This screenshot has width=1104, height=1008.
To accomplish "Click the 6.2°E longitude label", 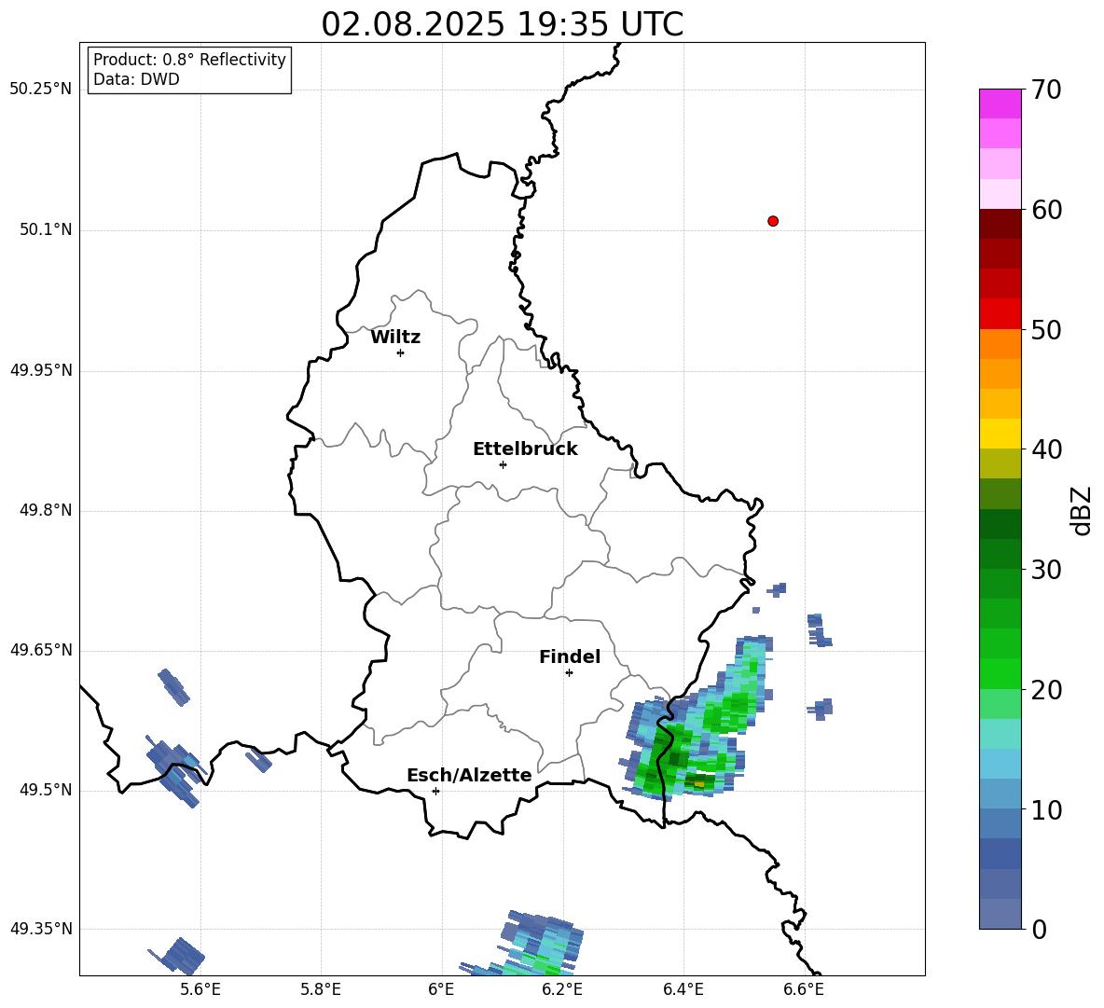I will [x=562, y=989].
